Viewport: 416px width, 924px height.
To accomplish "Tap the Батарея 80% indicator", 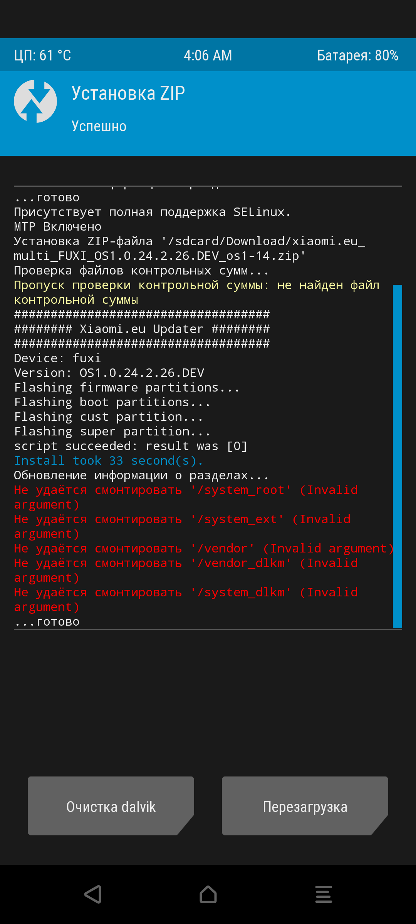I will click(x=358, y=55).
